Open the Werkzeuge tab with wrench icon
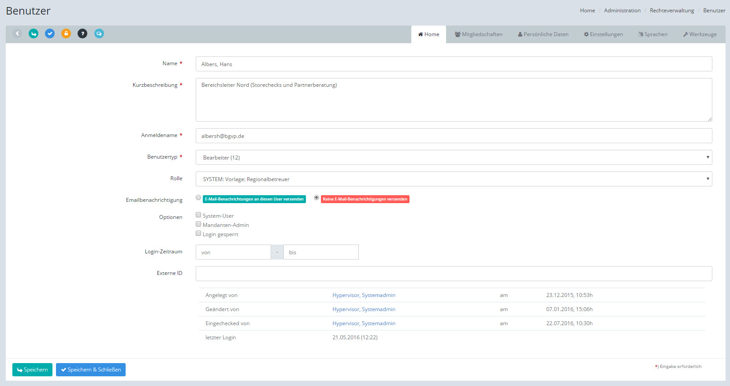Viewport: 730px width, 386px height. 700,34
